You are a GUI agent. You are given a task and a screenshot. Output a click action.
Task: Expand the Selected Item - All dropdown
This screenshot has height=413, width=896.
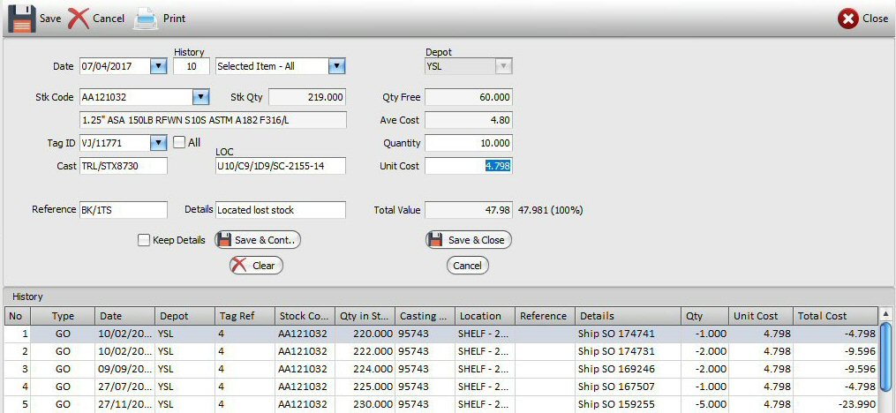click(335, 66)
